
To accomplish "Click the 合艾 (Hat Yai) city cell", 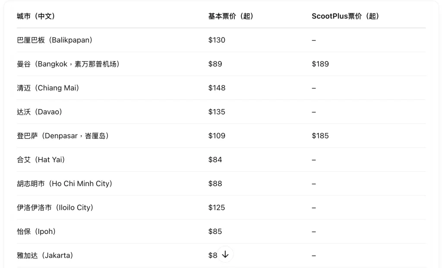I will [41, 160].
